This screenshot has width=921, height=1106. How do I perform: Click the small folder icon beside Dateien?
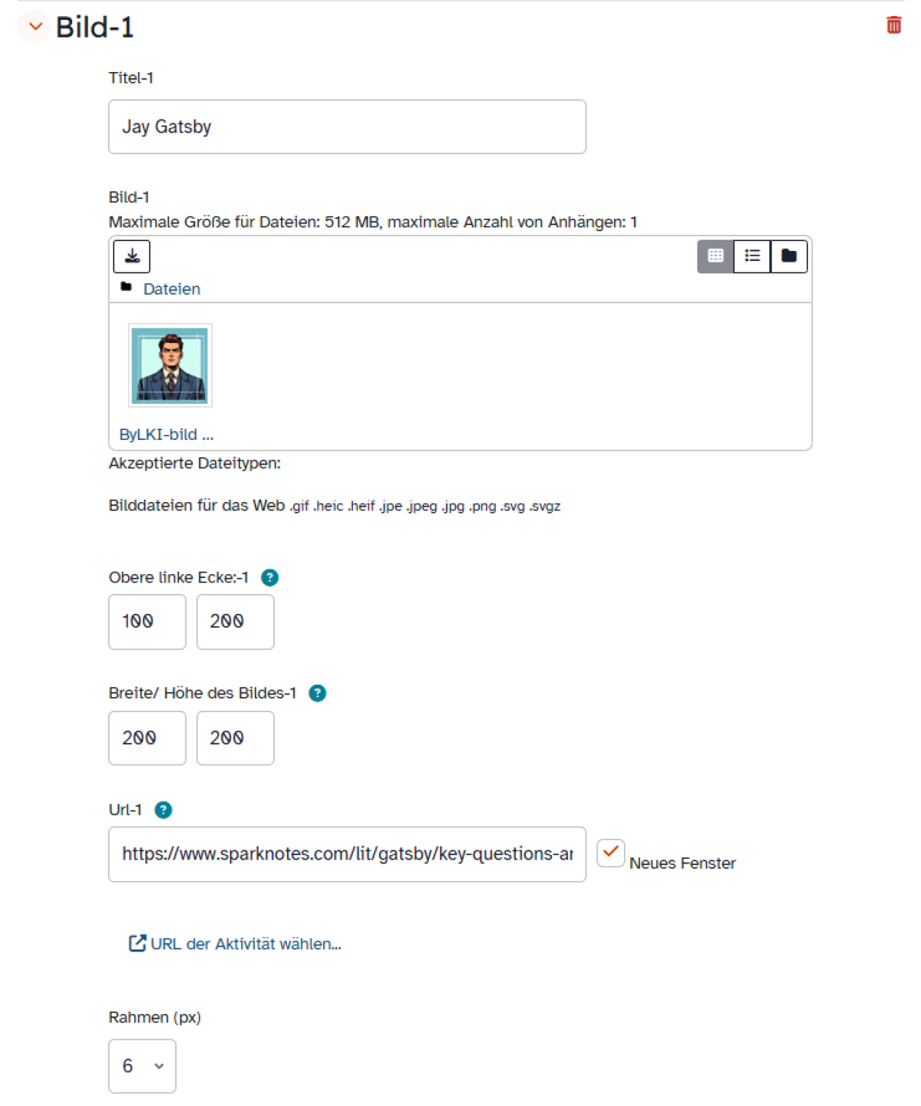tap(127, 287)
